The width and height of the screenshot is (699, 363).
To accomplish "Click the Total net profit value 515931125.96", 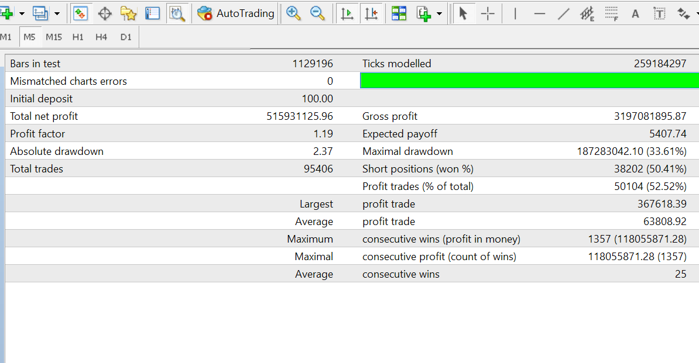I will pyautogui.click(x=300, y=116).
